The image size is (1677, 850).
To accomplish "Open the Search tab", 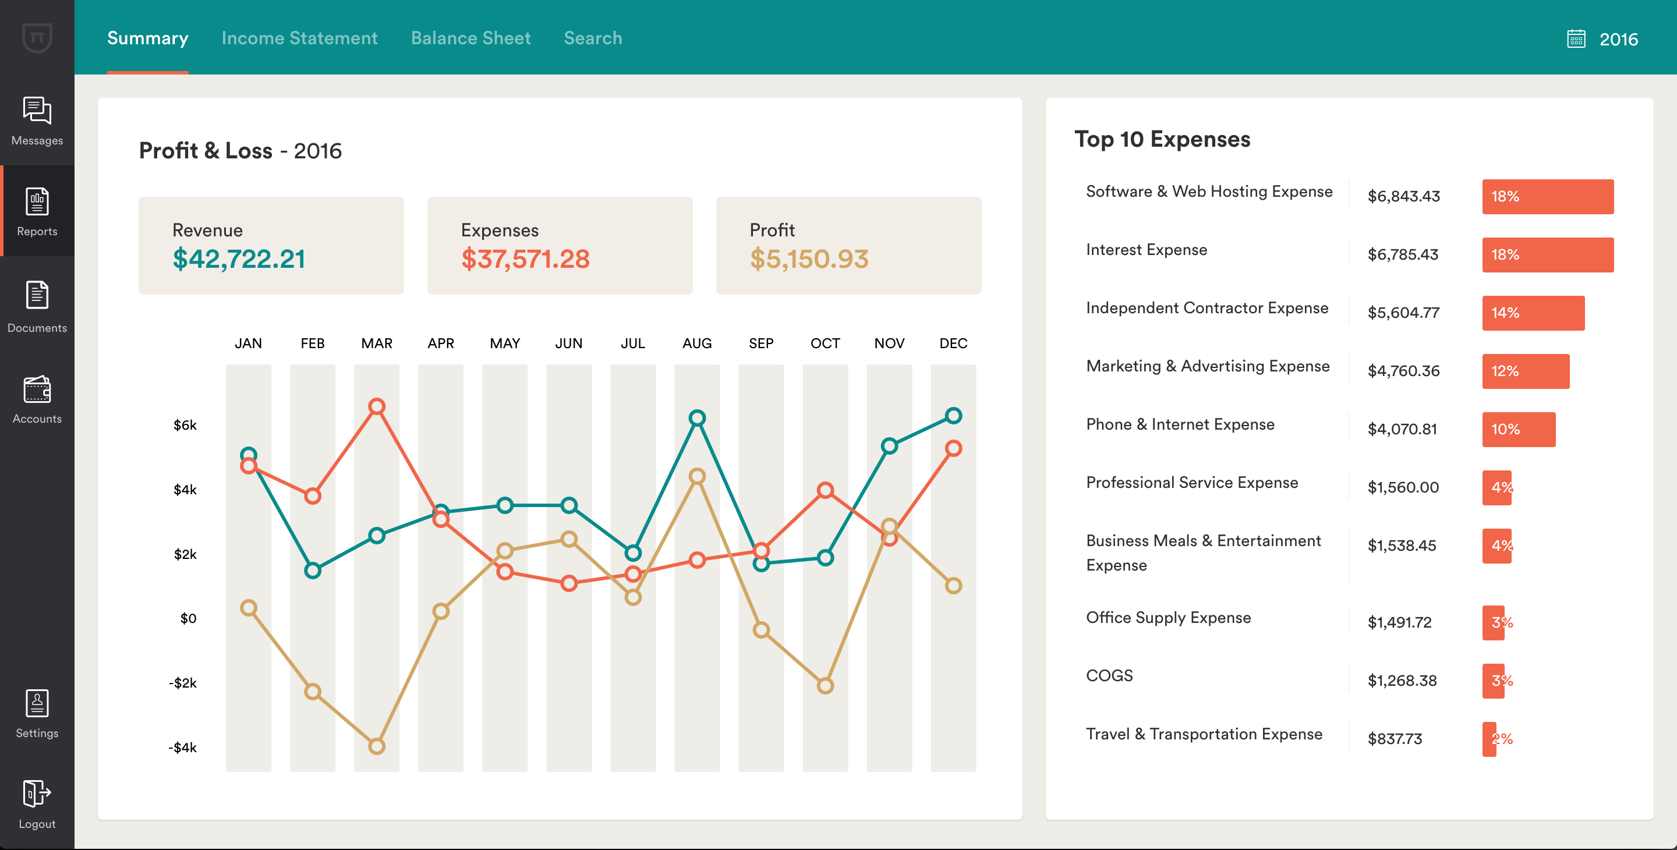I will (592, 38).
